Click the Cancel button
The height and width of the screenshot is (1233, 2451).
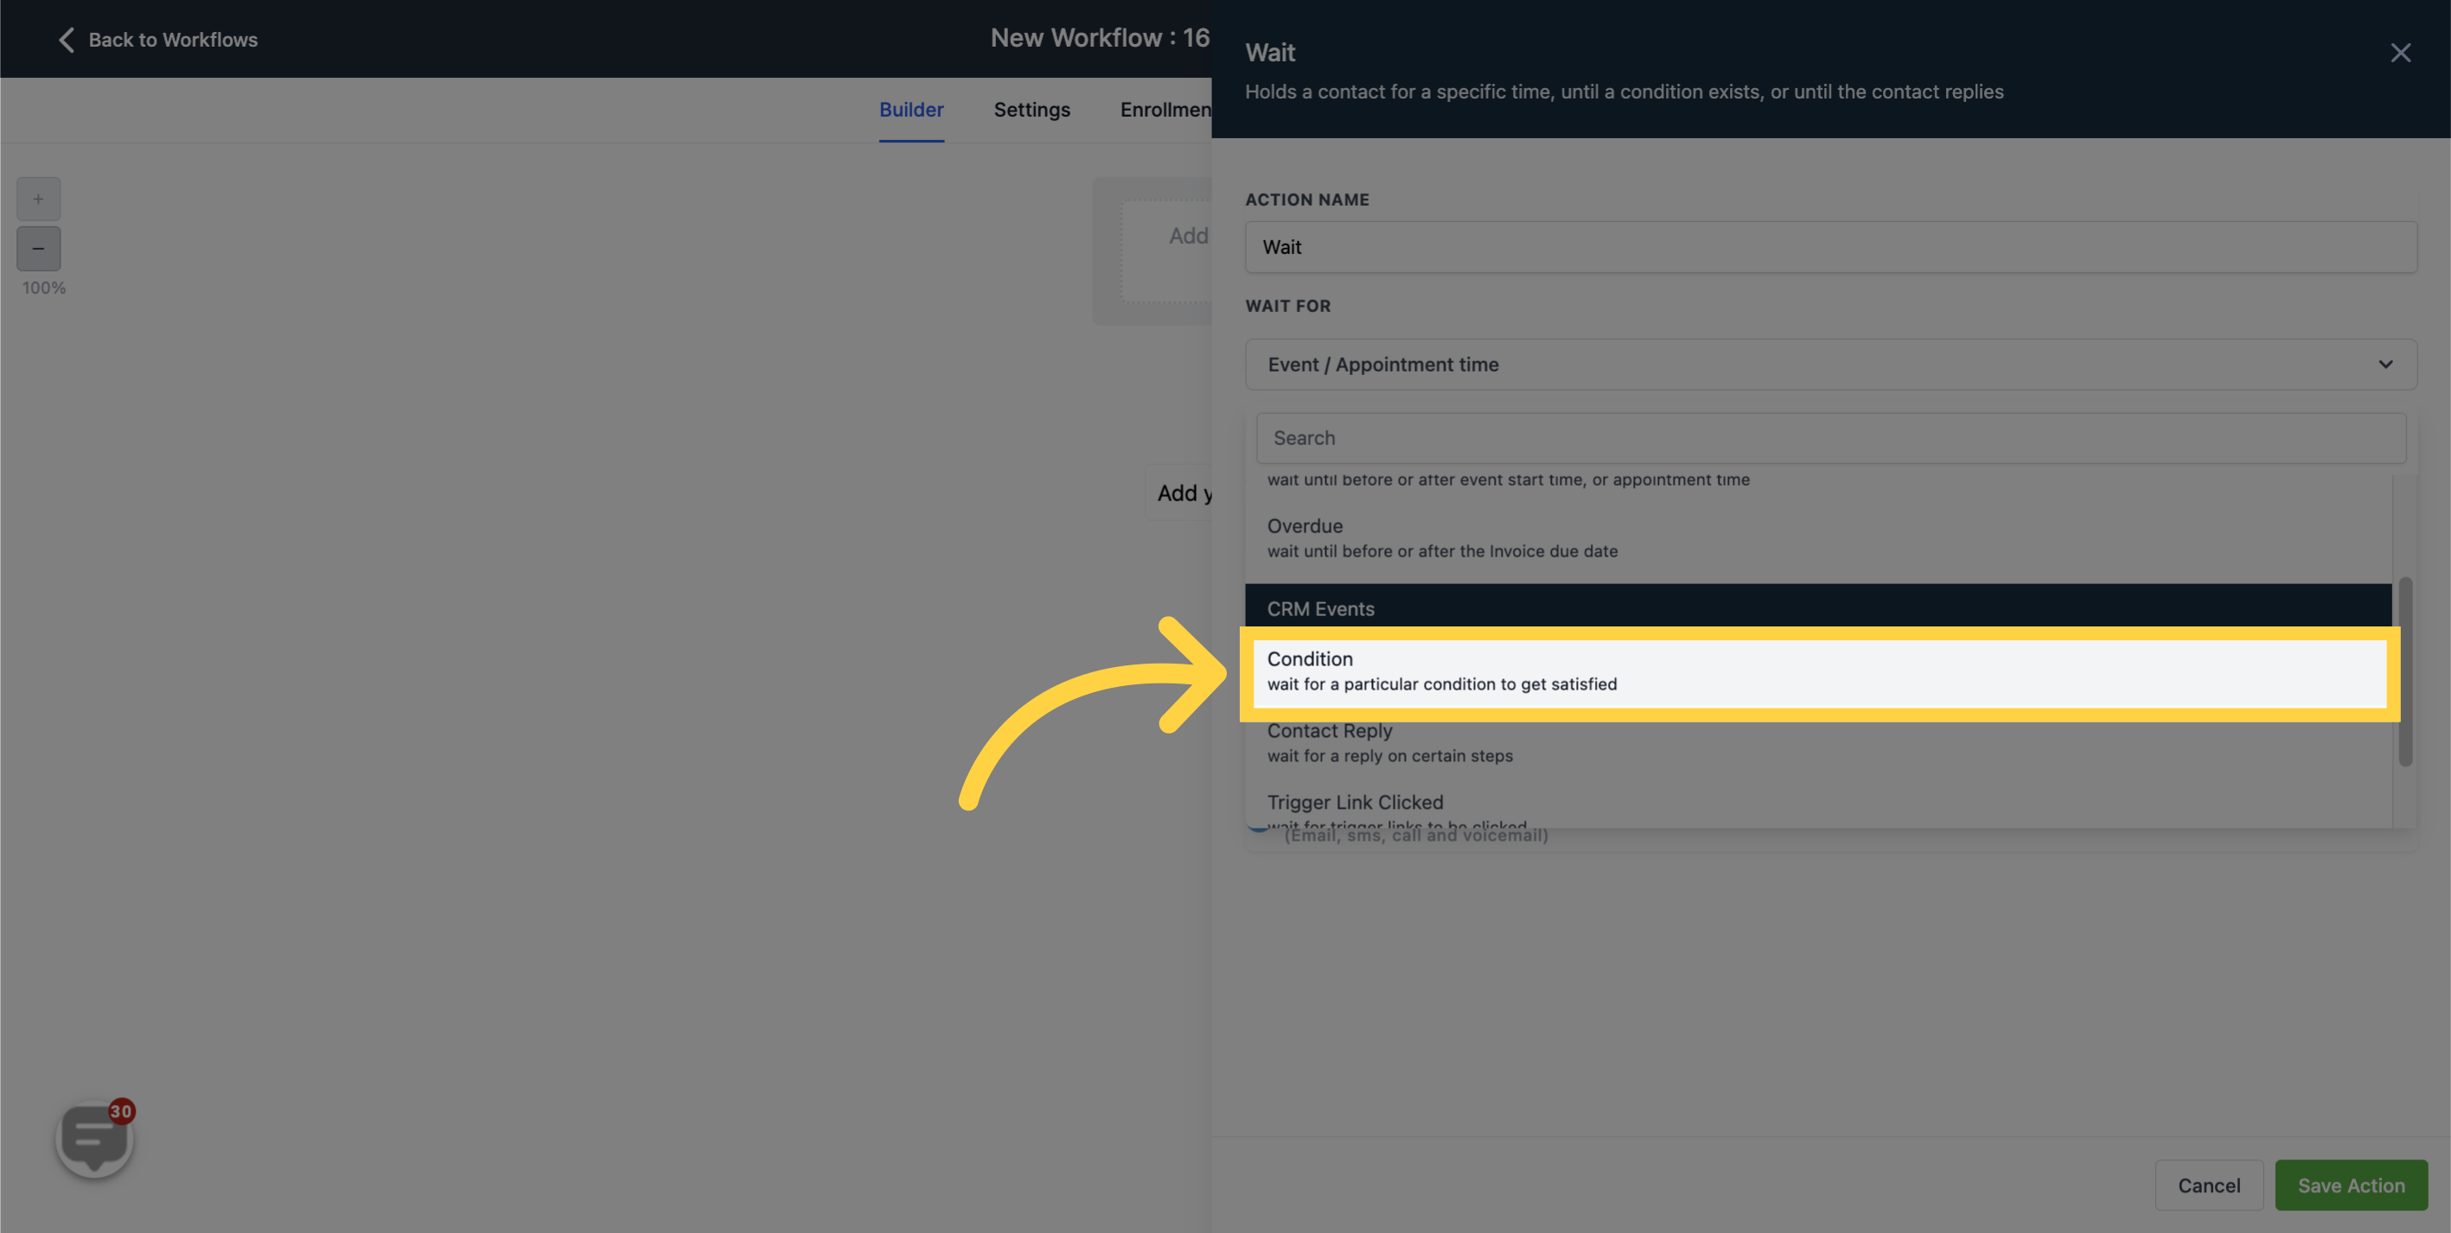click(2208, 1185)
